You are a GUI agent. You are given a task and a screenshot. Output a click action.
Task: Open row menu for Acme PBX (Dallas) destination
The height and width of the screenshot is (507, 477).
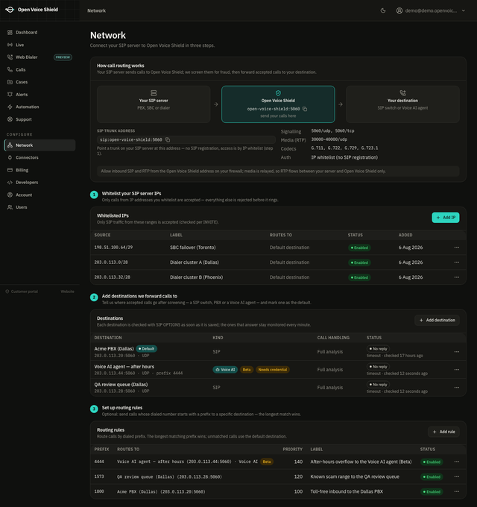click(x=457, y=352)
